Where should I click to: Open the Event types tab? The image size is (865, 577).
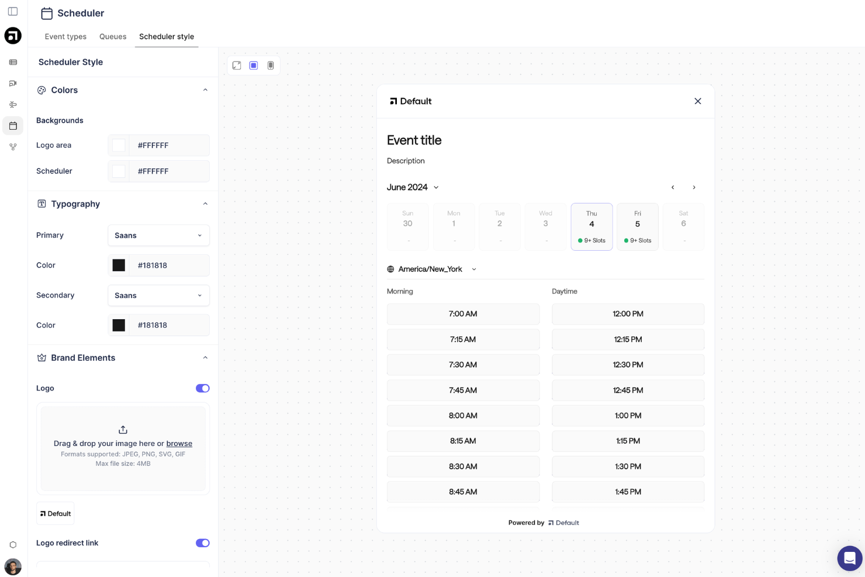65,36
